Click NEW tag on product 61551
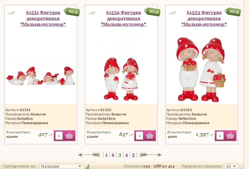 [72, 12]
